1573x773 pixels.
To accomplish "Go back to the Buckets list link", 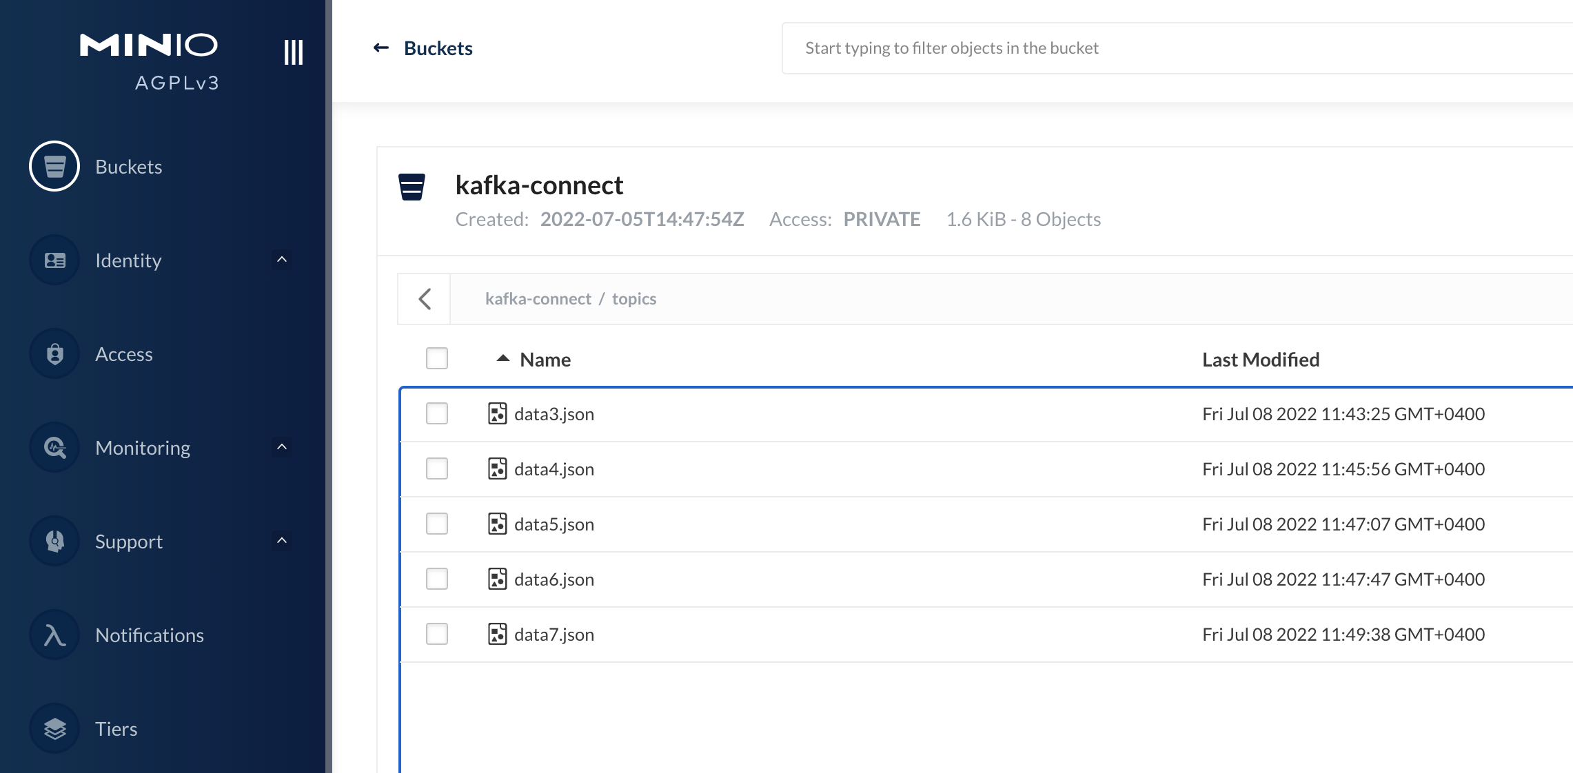I will coord(438,48).
